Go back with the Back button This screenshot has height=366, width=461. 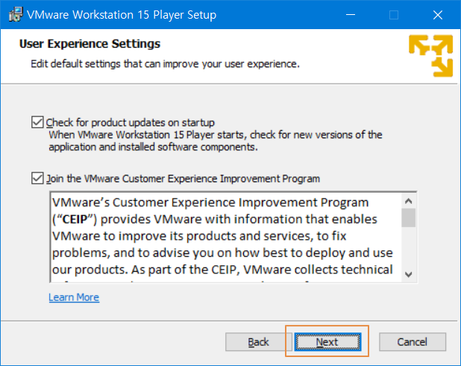point(258,342)
